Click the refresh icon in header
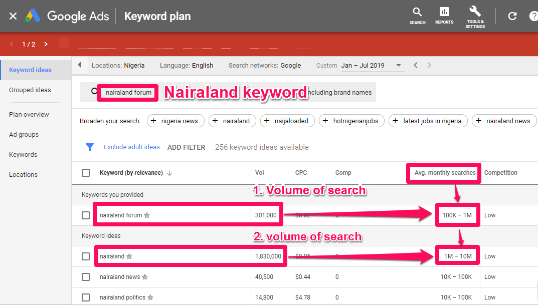The width and height of the screenshot is (538, 306). tap(512, 16)
